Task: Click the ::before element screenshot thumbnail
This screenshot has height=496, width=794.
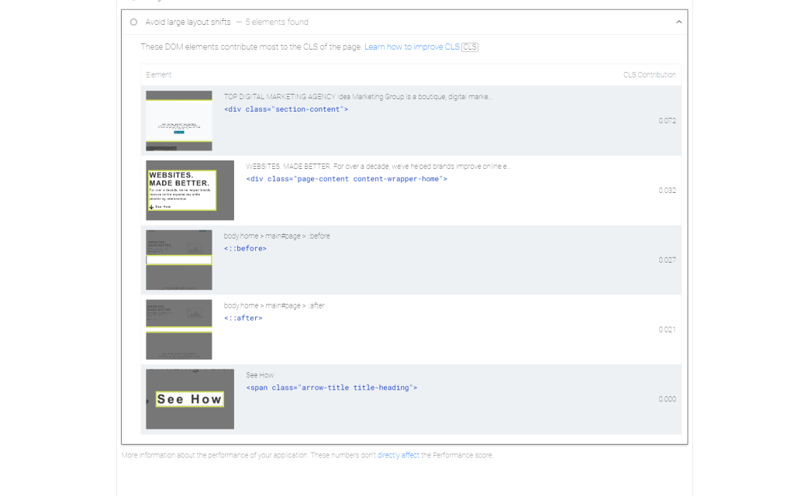Action: 178,259
